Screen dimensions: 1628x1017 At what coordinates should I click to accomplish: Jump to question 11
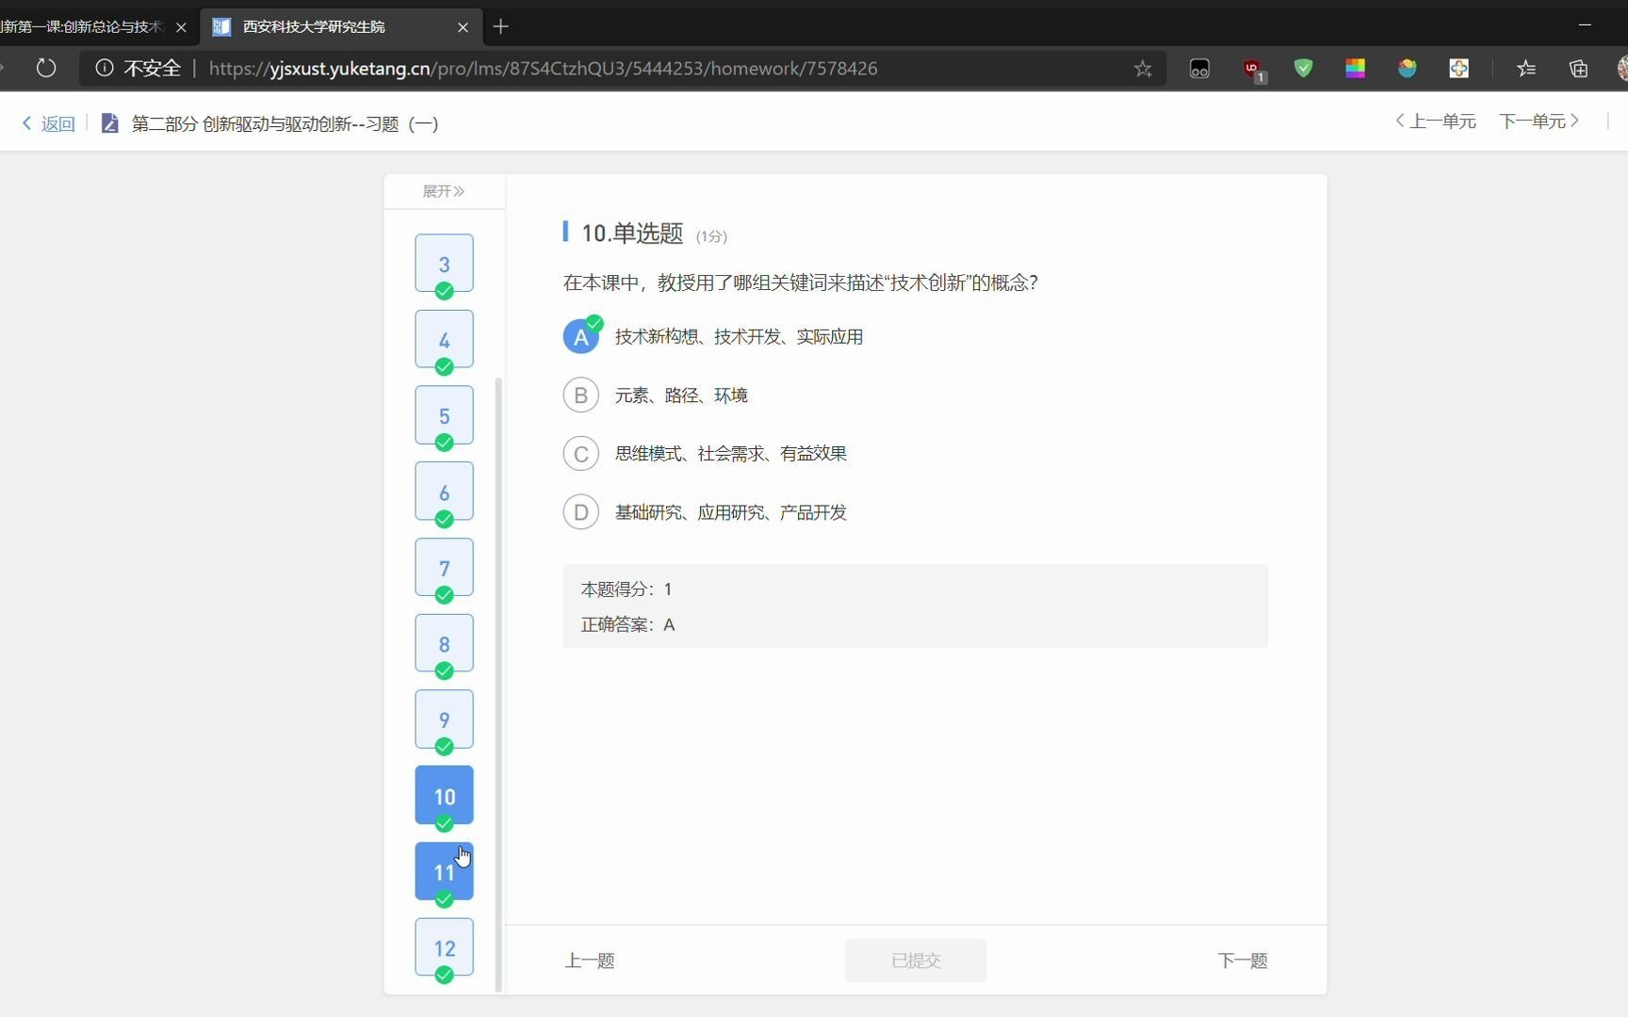(445, 872)
